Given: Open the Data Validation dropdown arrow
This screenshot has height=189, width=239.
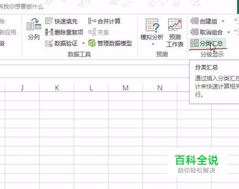Looking at the screenshot, I should [83, 43].
